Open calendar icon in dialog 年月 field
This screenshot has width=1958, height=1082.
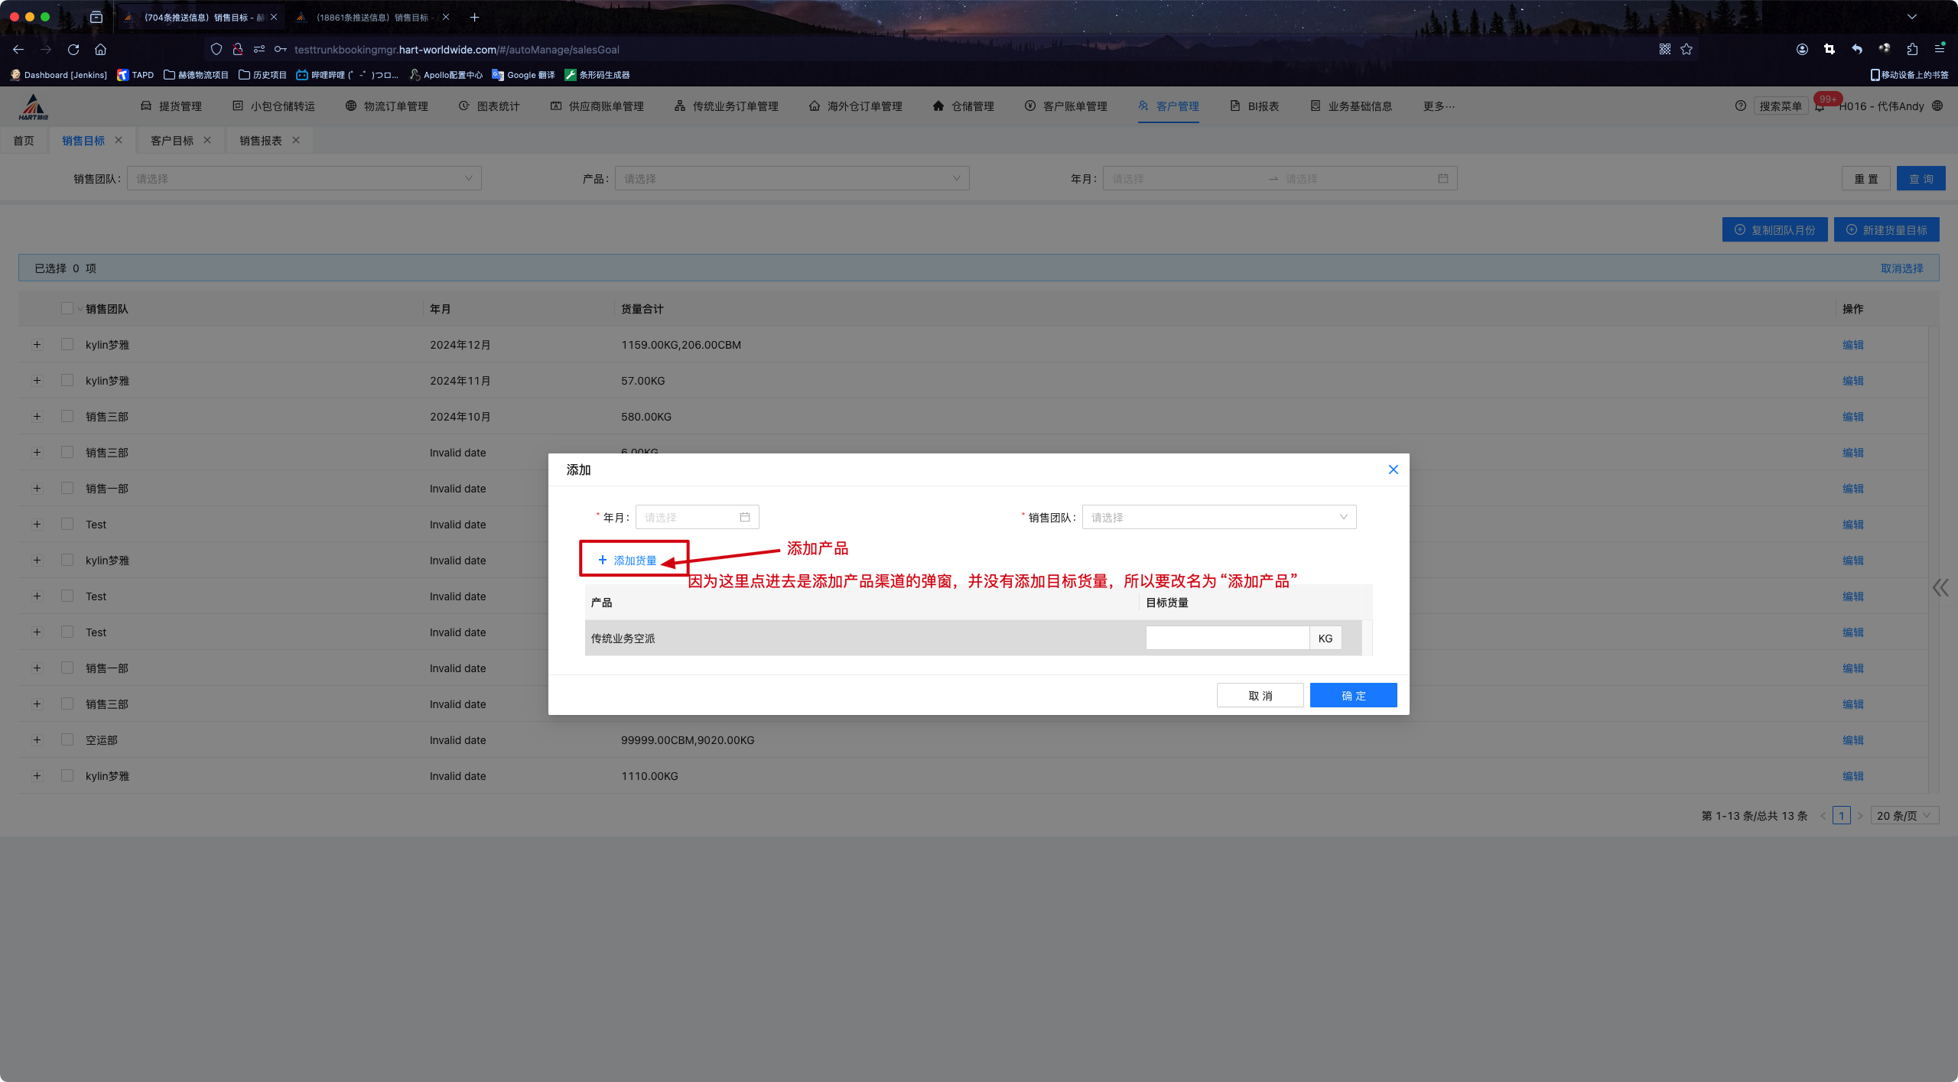pyautogui.click(x=744, y=518)
